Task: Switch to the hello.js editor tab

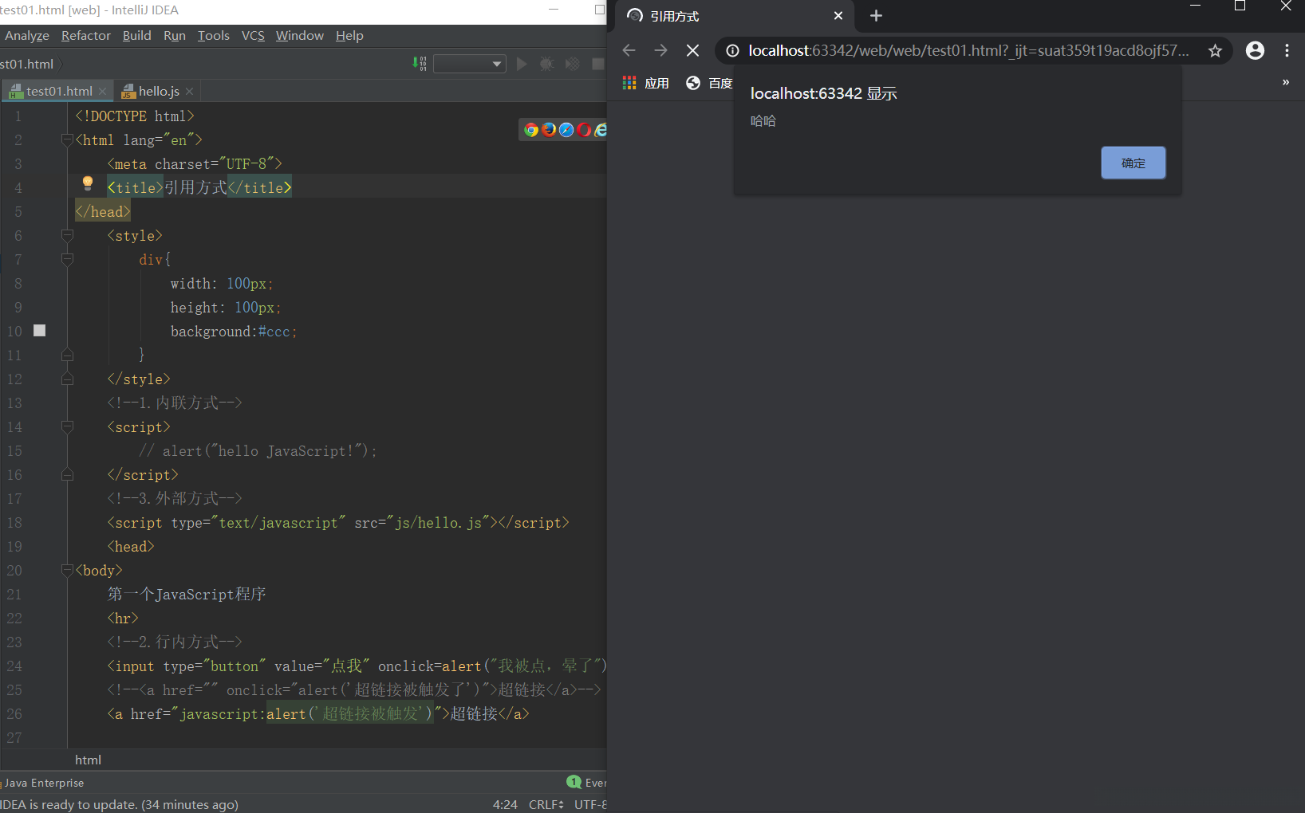Action: click(158, 92)
